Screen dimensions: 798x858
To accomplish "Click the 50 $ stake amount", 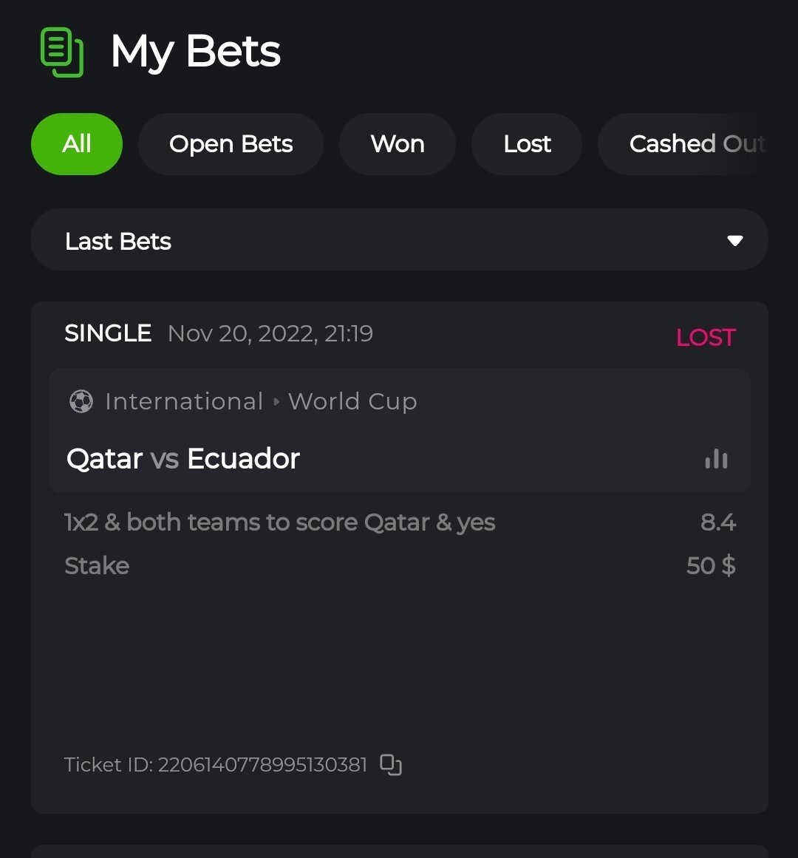I will point(710,566).
